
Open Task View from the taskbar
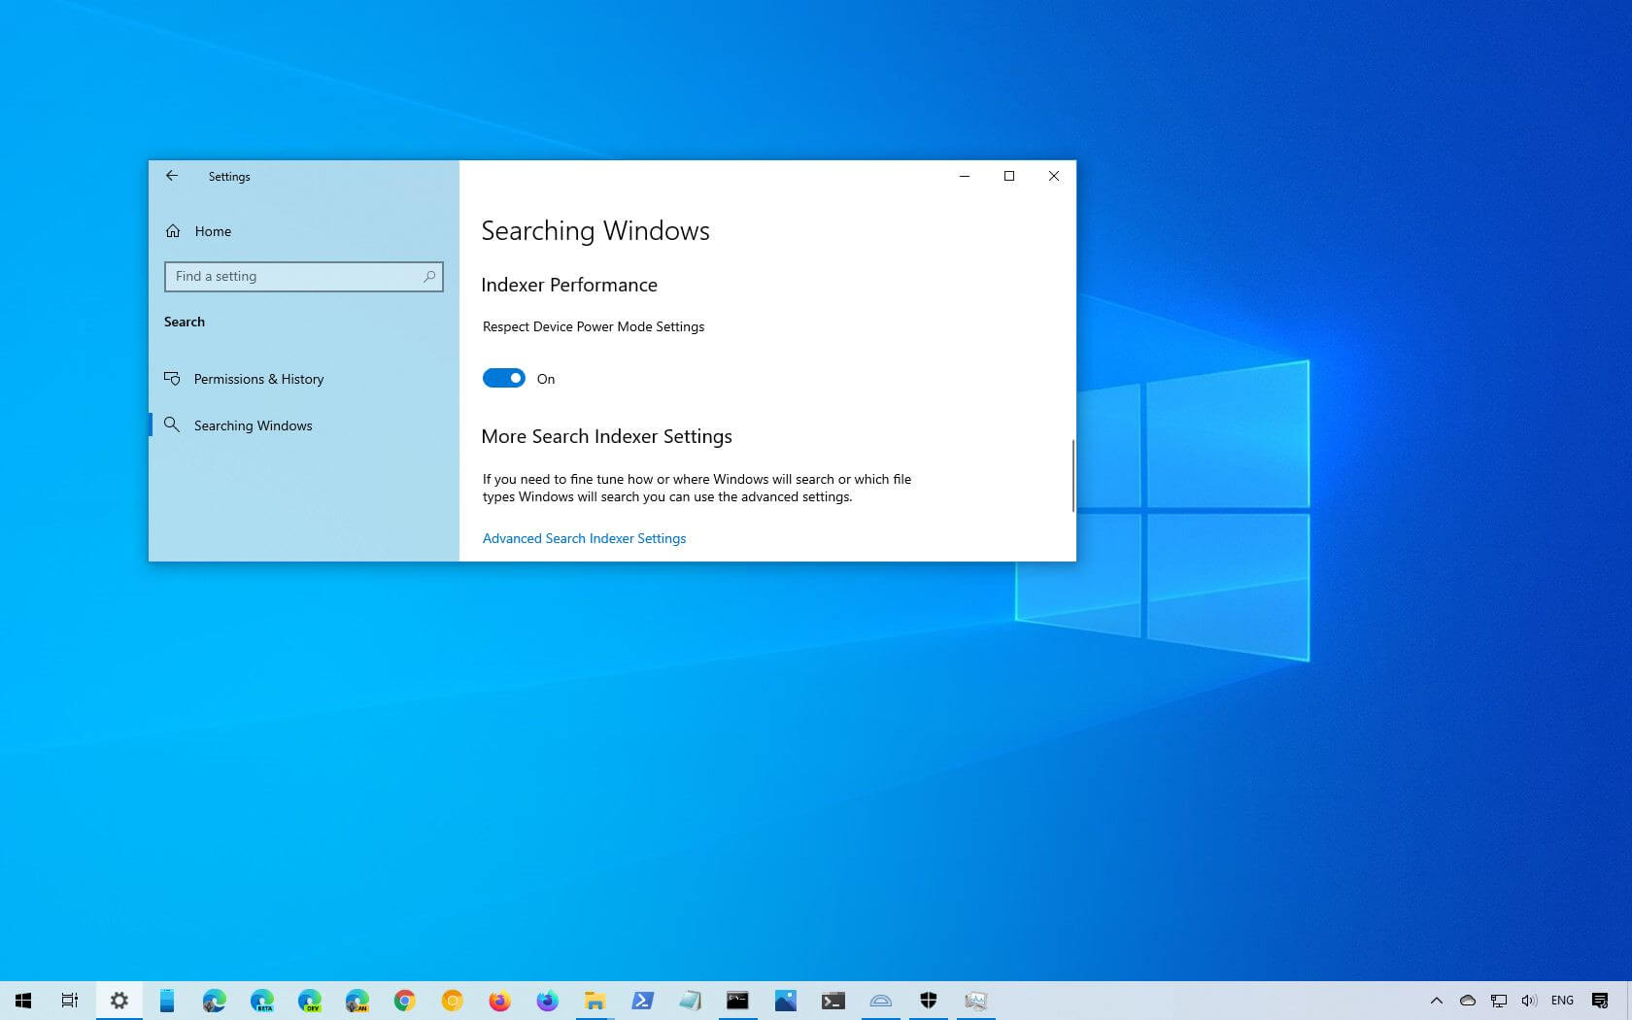pyautogui.click(x=69, y=1001)
